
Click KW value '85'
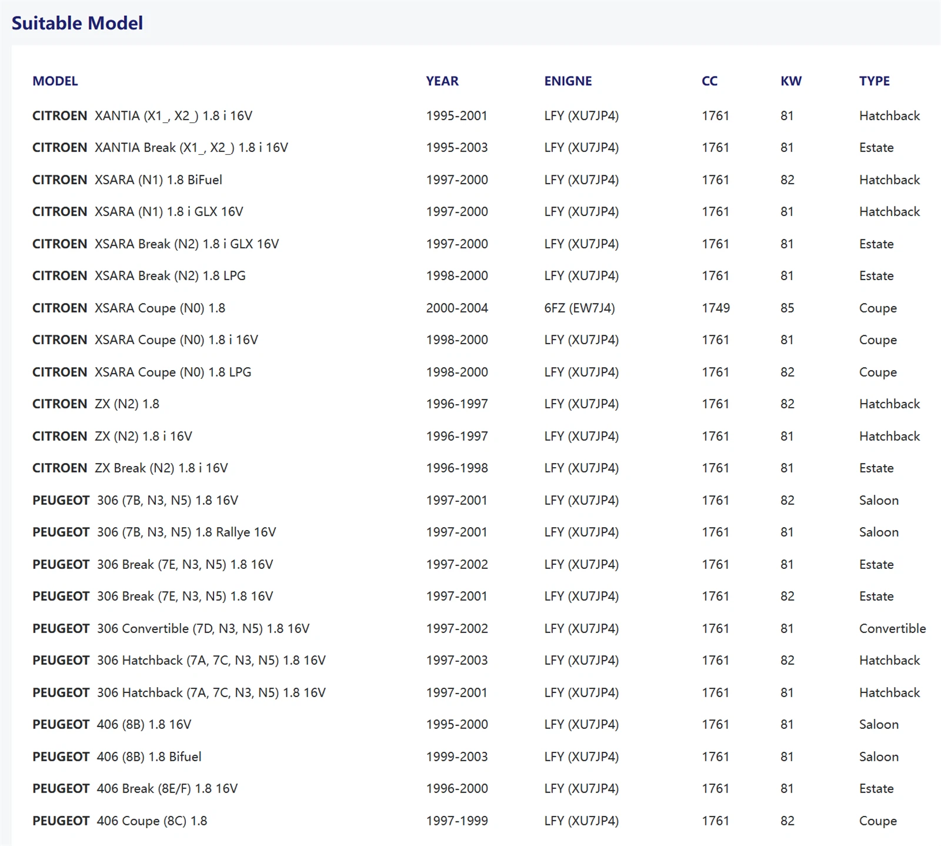coord(787,308)
